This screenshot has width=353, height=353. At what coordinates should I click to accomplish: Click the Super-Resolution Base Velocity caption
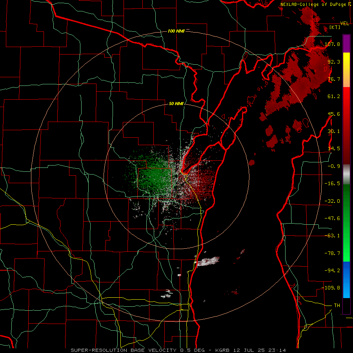click(x=178, y=350)
